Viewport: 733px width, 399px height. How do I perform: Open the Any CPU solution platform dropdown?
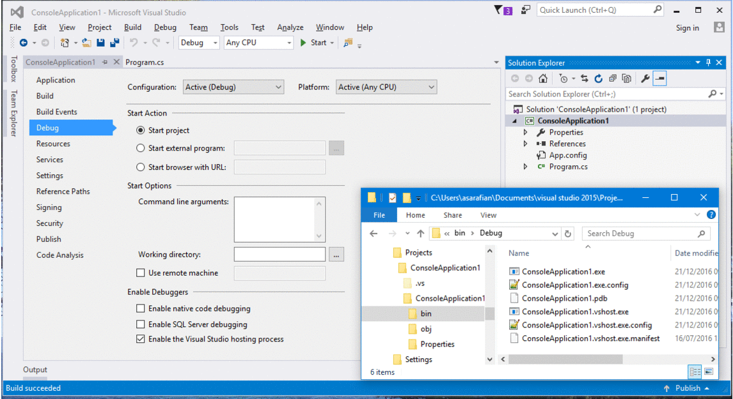tap(258, 43)
